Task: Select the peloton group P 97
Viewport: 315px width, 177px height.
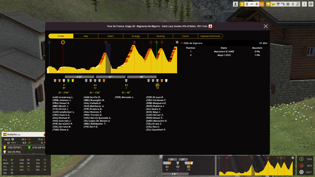Action: point(64,87)
